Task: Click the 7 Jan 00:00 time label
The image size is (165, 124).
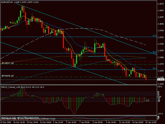Action: pos(84,122)
